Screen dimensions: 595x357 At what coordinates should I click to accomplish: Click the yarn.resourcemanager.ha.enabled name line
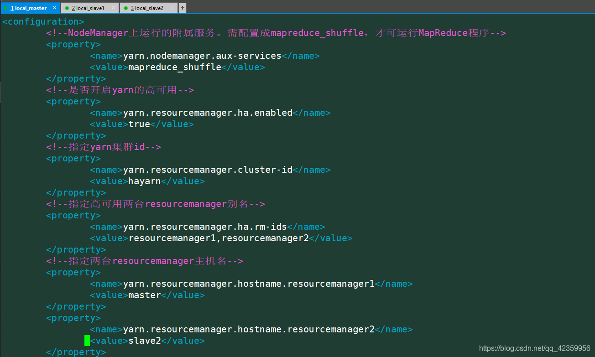pos(210,113)
